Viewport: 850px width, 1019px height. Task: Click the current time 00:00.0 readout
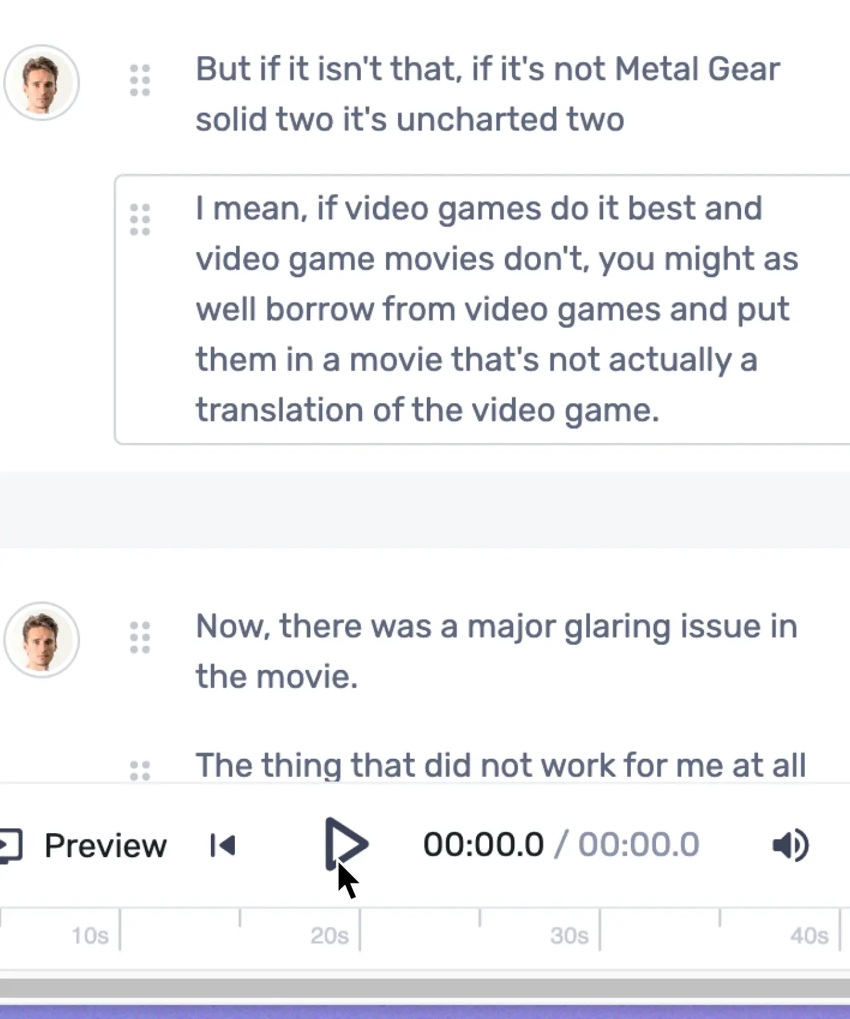482,843
